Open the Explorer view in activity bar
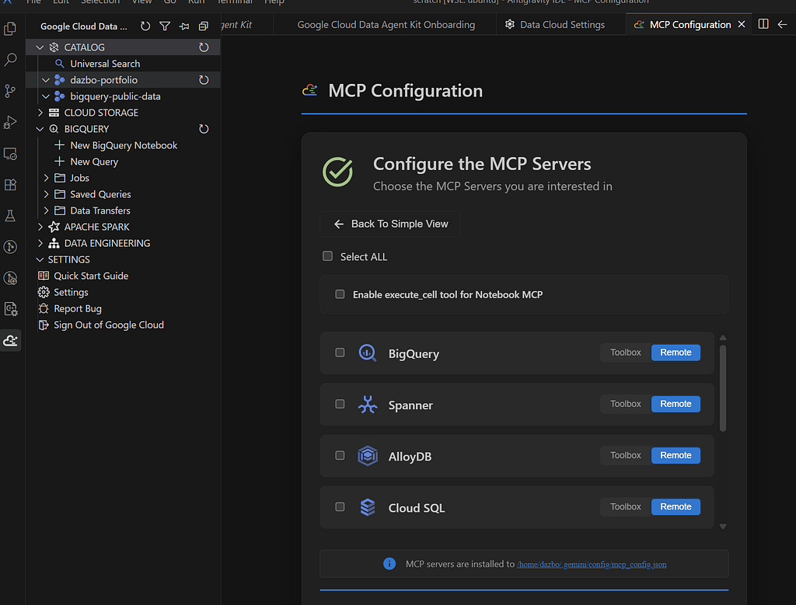 [x=10, y=29]
